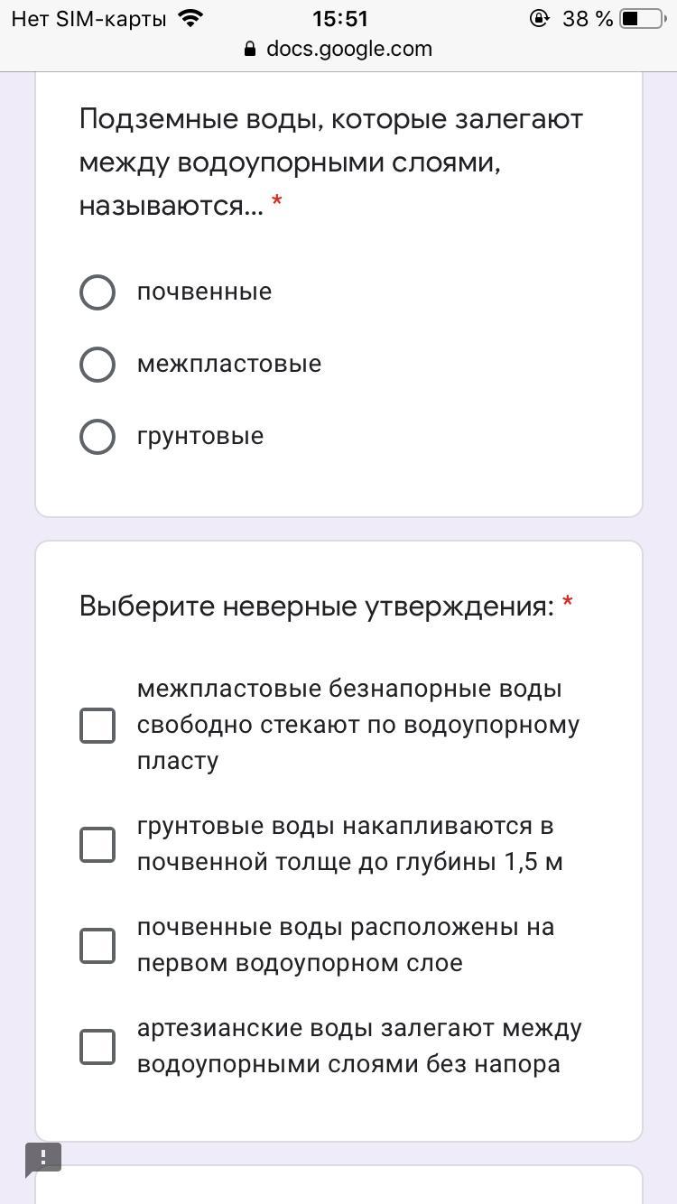677x1204 pixels.
Task: Check the 'почвенные воды расположены' checkbox
Action: point(97,946)
